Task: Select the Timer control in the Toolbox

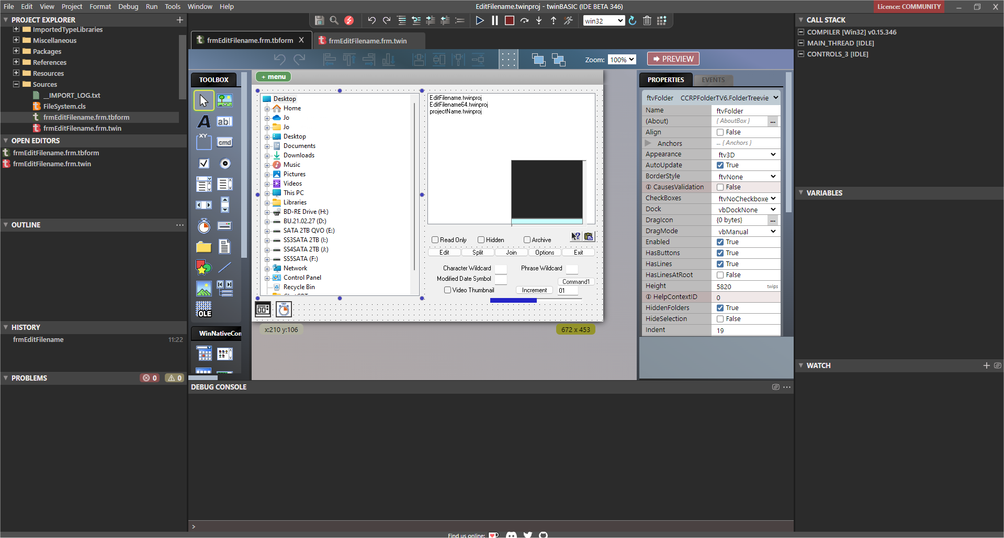Action: coord(204,226)
